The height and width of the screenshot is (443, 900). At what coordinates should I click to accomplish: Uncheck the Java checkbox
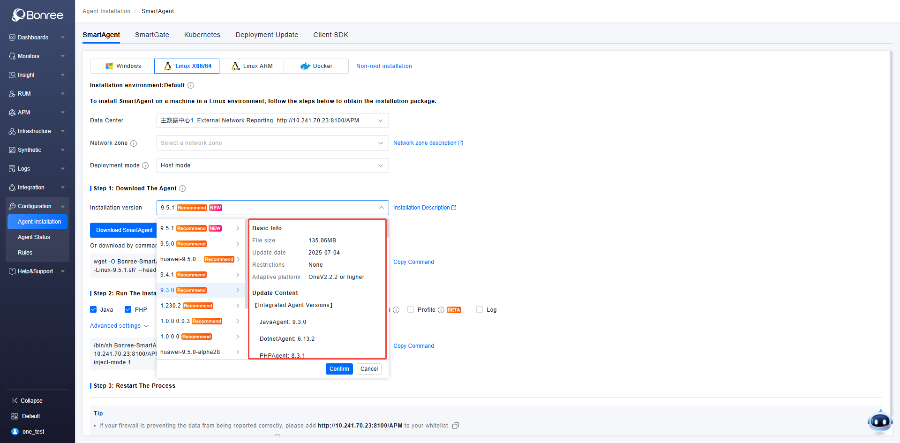[x=94, y=310]
